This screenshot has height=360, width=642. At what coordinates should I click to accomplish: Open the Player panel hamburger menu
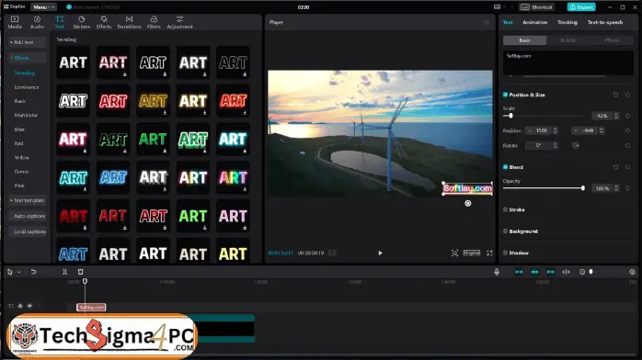(487, 22)
